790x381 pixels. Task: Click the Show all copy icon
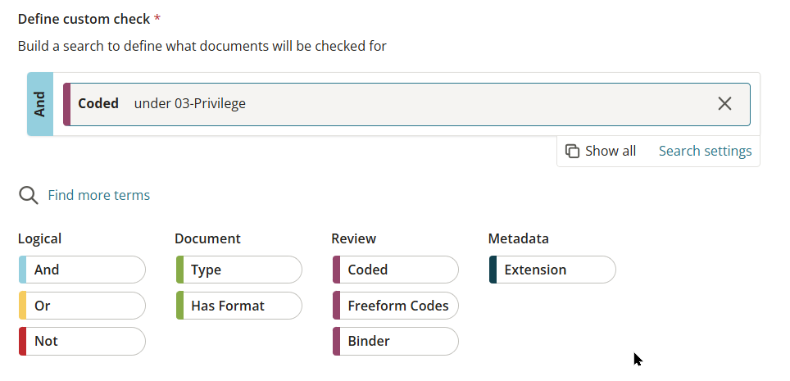[572, 151]
